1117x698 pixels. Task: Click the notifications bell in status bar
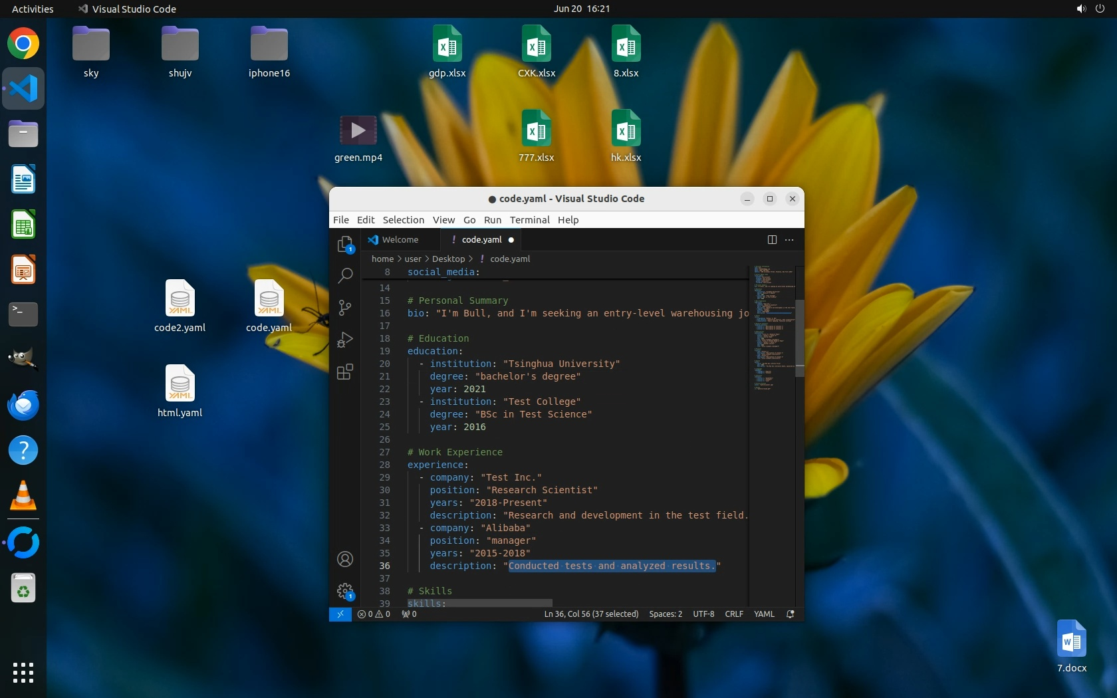coord(791,614)
